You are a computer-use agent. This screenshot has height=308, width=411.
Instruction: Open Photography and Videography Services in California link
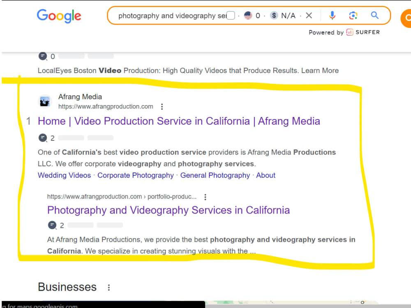pos(169,210)
